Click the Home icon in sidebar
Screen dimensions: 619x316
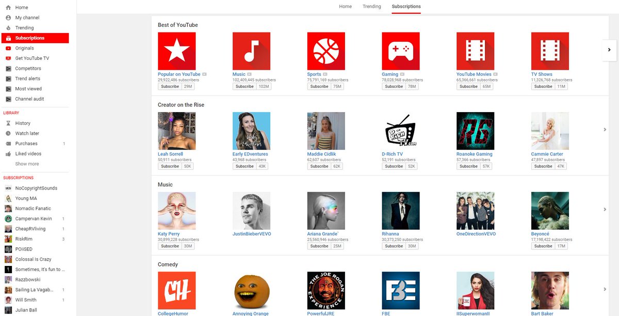[8, 8]
